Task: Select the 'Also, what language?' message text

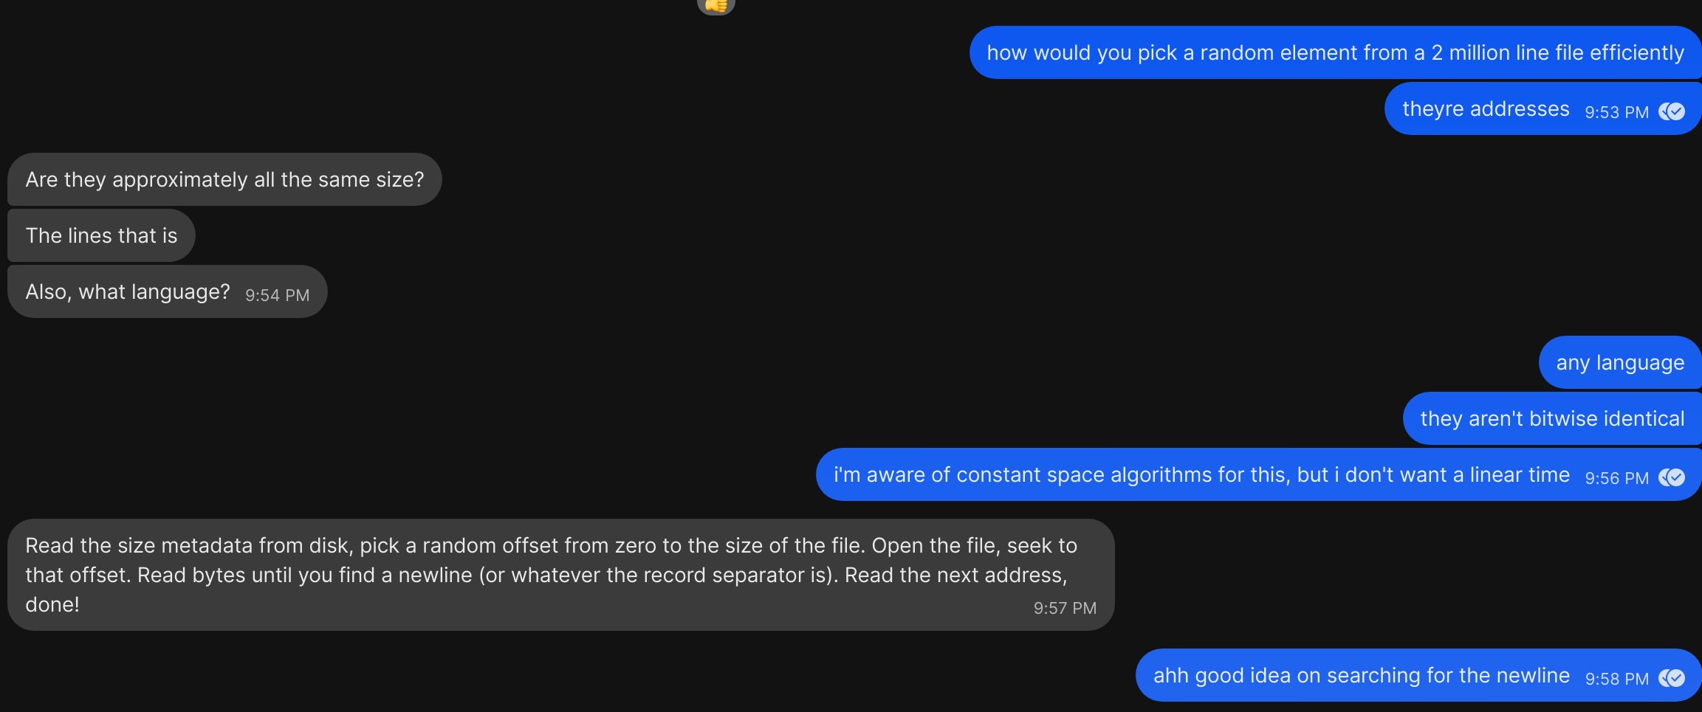Action: pyautogui.click(x=128, y=292)
